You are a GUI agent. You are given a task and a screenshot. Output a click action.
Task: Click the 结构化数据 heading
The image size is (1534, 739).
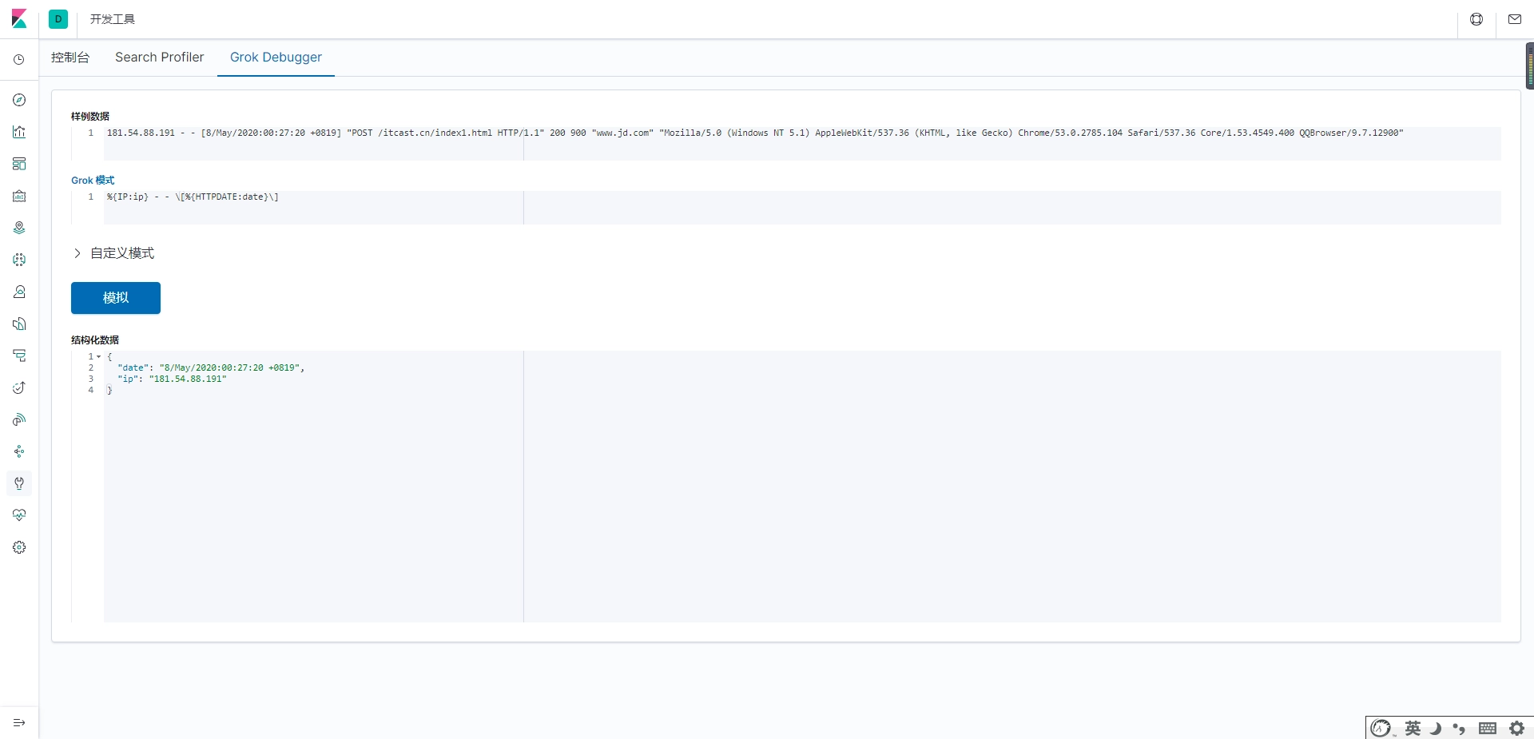(95, 340)
